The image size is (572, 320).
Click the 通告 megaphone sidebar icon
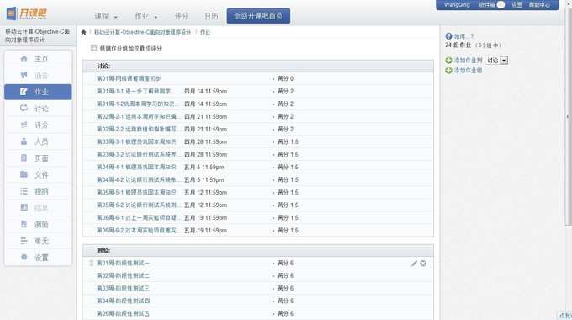click(24, 75)
